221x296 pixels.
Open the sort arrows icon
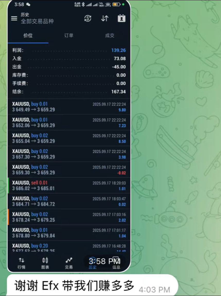click(105, 18)
